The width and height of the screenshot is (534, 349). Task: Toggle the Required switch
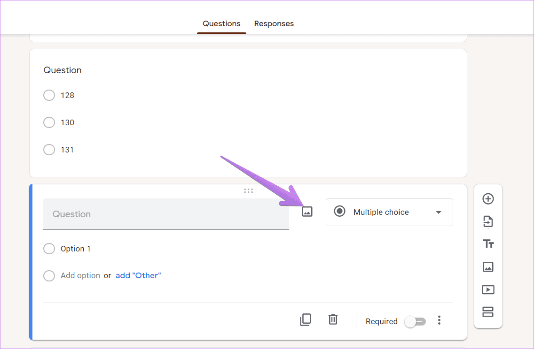(415, 321)
